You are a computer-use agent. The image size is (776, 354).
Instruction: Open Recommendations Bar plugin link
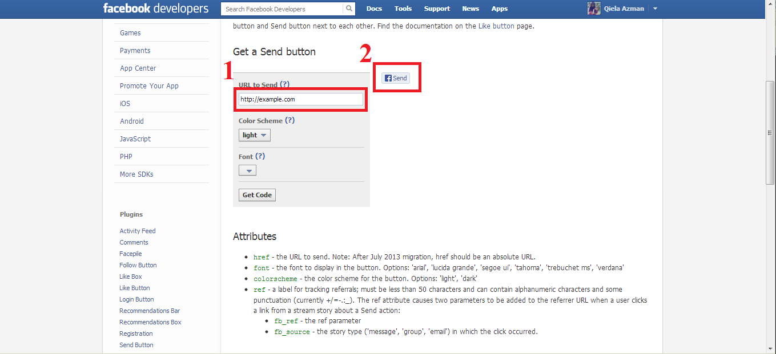coord(150,311)
